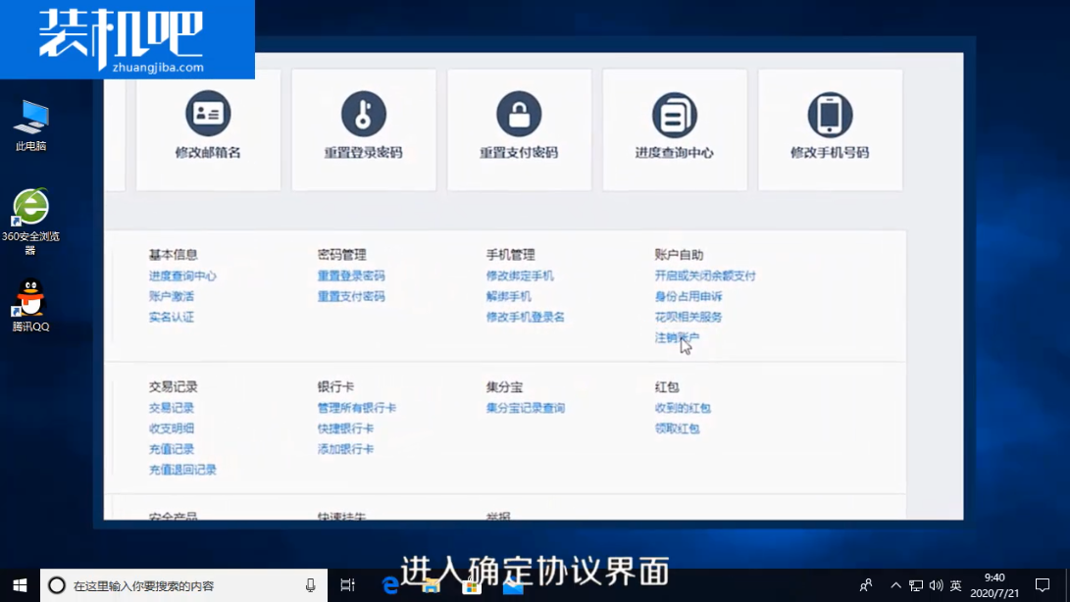Select the 实名认证 link
Viewport: 1070px width, 602px height.
172,317
